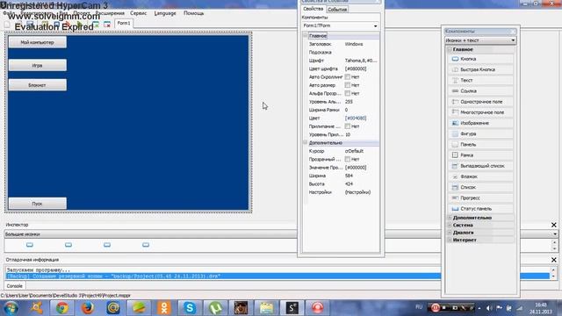The height and width of the screenshot is (316, 562).
Task: Select the Быстрая Кнопка component
Action: [x=480, y=69]
